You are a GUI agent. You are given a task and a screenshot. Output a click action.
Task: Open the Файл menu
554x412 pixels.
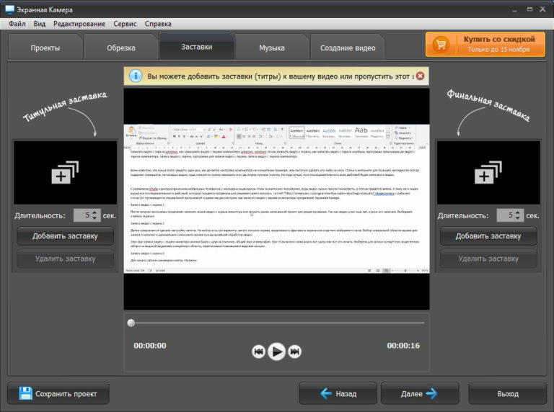(x=17, y=24)
